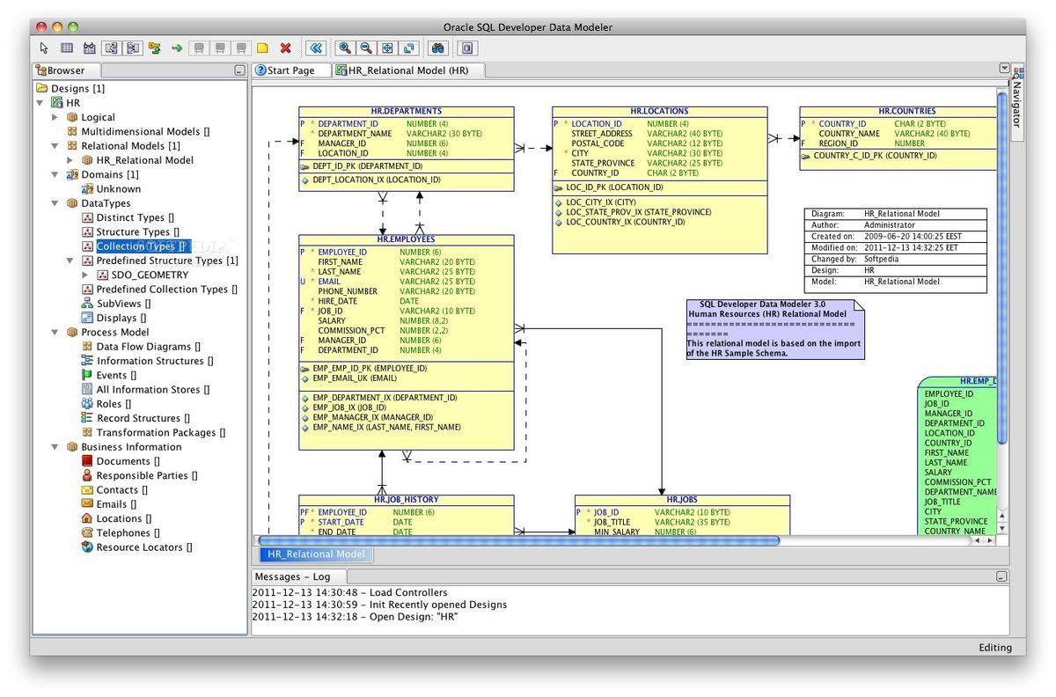Click the Default Size toolbar icon

point(409,48)
